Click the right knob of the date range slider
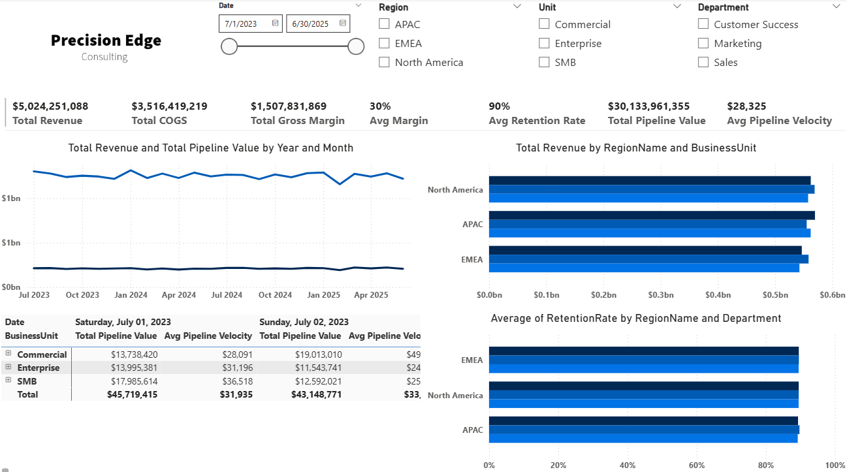The width and height of the screenshot is (847, 472). 356,46
